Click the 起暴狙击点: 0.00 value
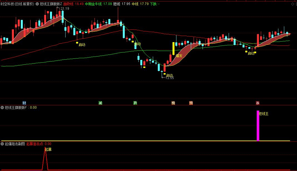This screenshot has width=297, height=171. pyautogui.click(x=39, y=144)
